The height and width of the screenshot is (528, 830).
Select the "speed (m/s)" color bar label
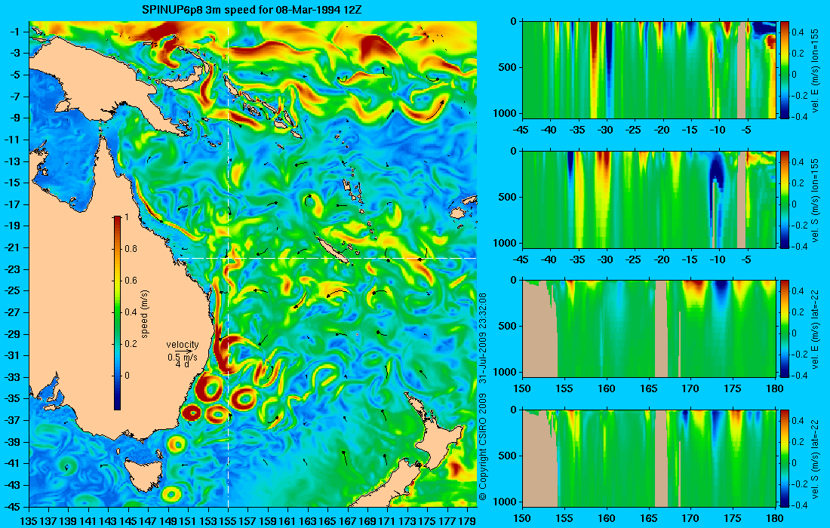coord(145,313)
